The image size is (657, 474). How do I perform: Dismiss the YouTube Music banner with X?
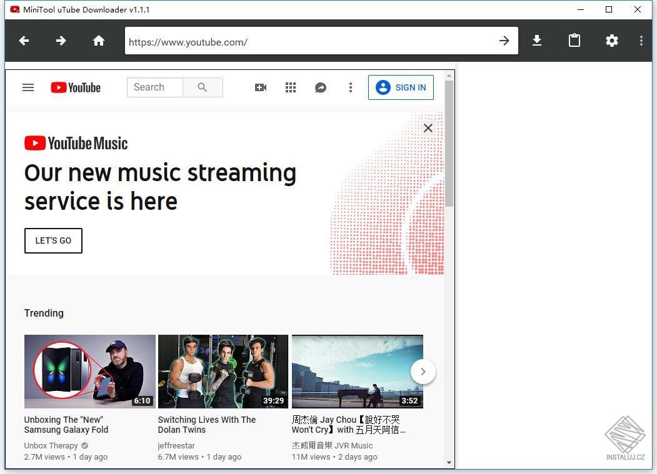pyautogui.click(x=428, y=128)
